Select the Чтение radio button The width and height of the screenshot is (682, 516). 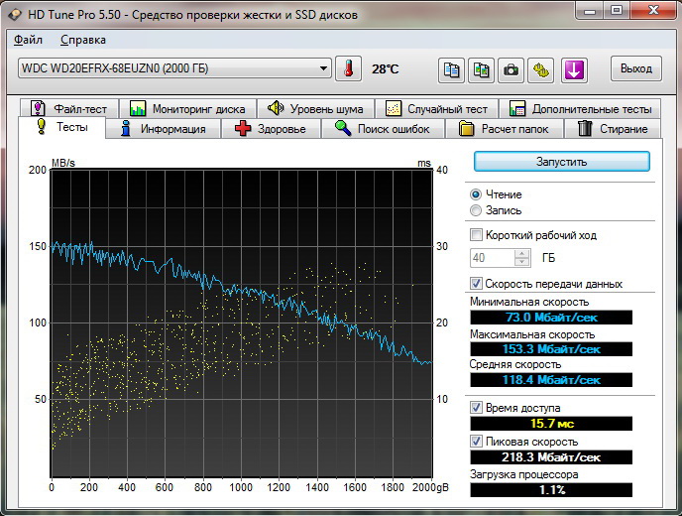click(x=477, y=194)
